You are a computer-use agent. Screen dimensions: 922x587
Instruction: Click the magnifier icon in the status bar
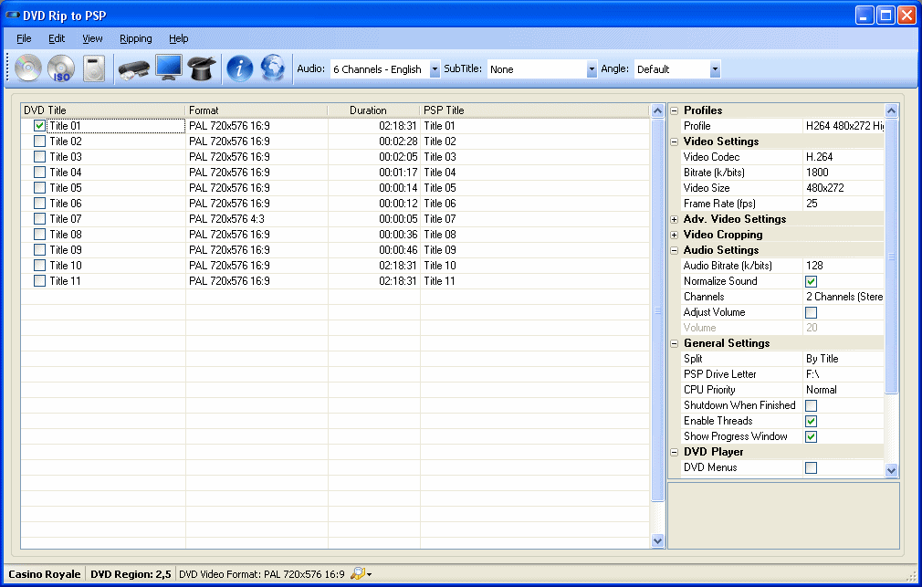click(356, 574)
